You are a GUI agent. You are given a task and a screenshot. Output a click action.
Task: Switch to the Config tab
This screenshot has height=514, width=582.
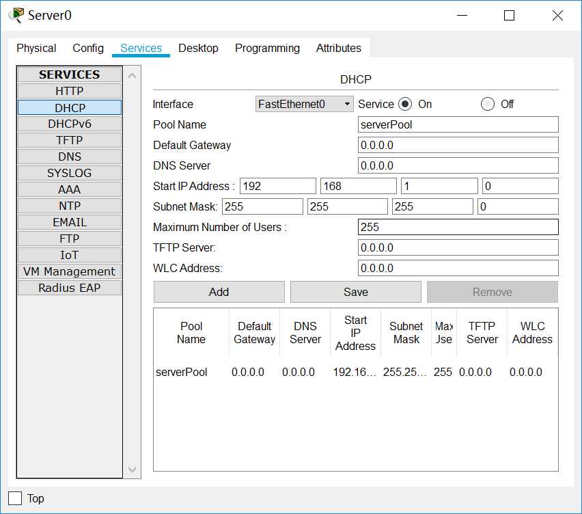(88, 48)
